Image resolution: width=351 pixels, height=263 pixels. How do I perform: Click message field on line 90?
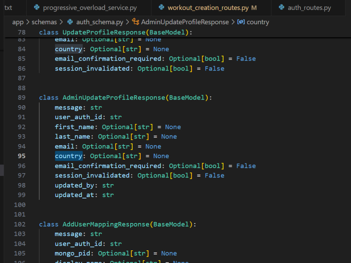point(69,108)
